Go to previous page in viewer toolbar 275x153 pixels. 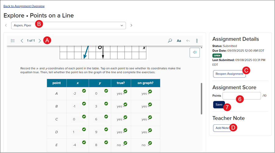pos(22,41)
